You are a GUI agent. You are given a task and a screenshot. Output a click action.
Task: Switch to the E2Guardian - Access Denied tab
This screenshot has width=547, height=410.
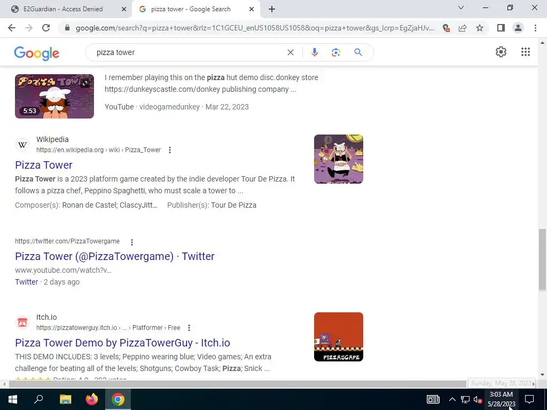(x=63, y=10)
